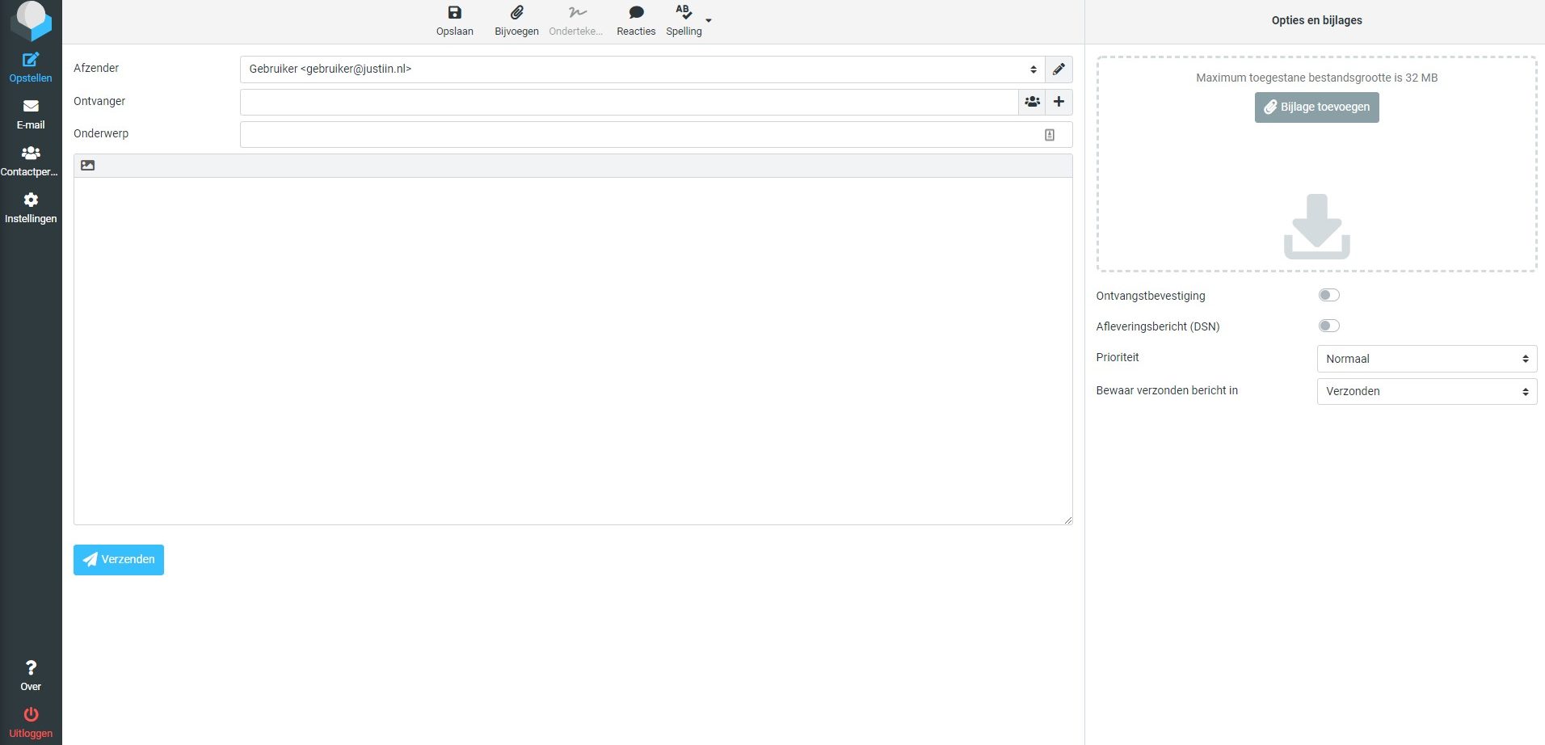Screen dimensions: 1545x745
Task: Click the Ontvanger label
Action: point(99,101)
